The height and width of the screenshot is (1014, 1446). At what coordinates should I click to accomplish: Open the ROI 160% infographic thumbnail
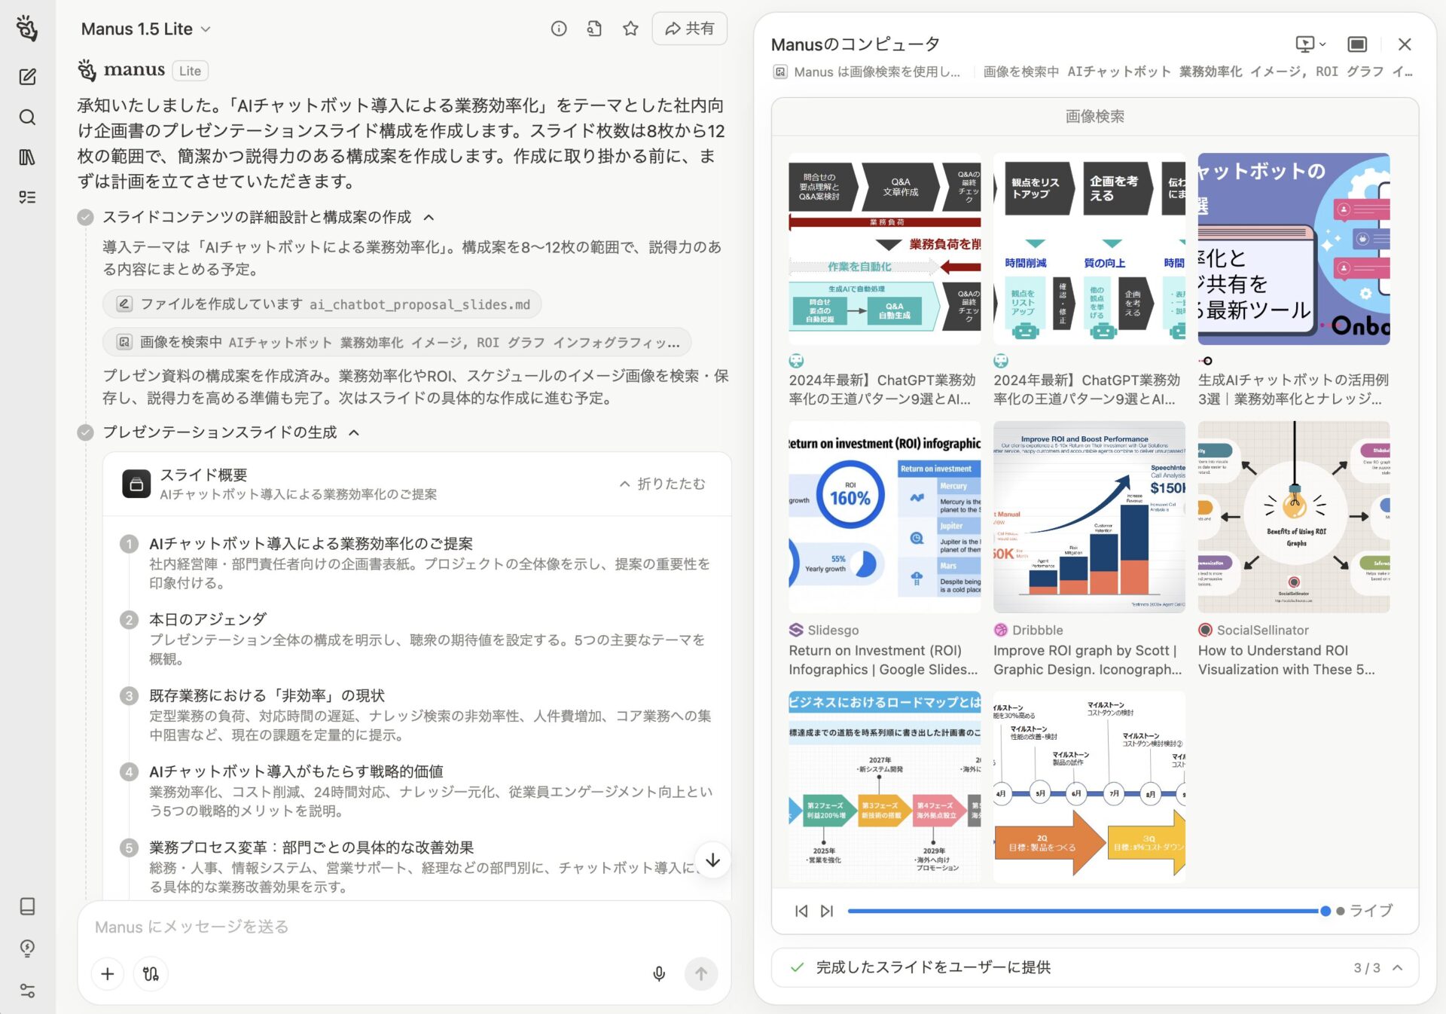[x=883, y=518]
